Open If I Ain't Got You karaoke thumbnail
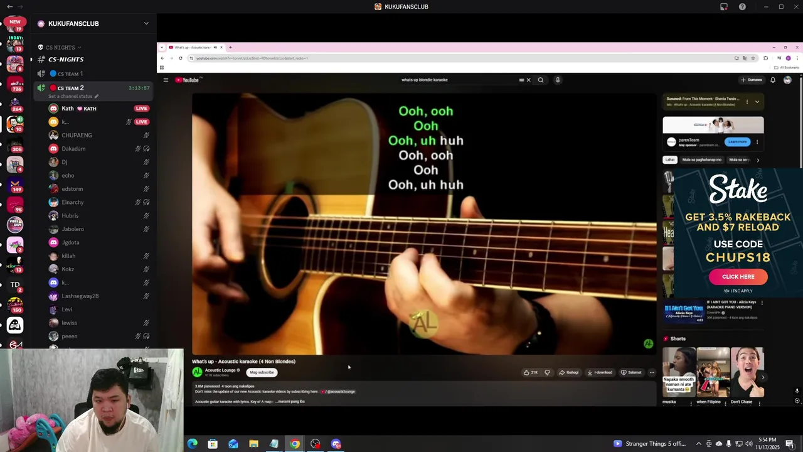 point(683,312)
